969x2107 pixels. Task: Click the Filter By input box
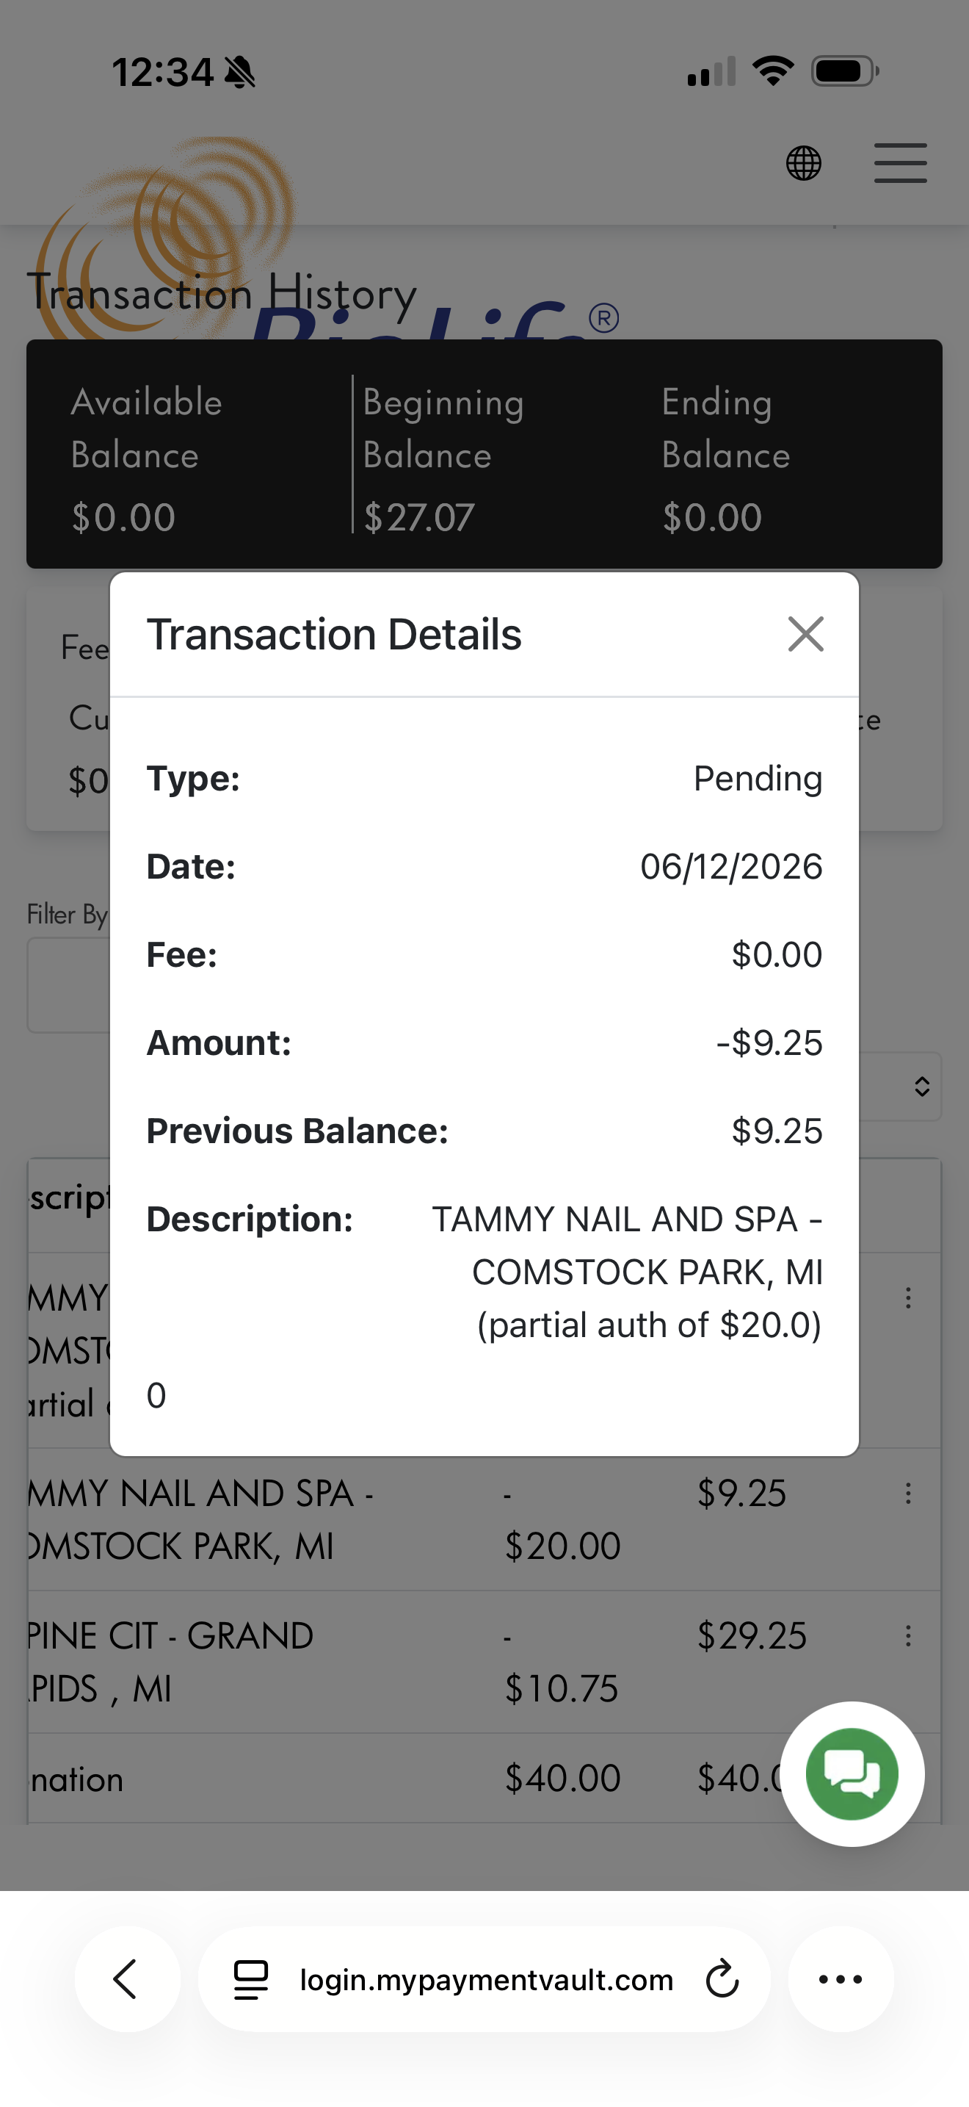click(68, 984)
